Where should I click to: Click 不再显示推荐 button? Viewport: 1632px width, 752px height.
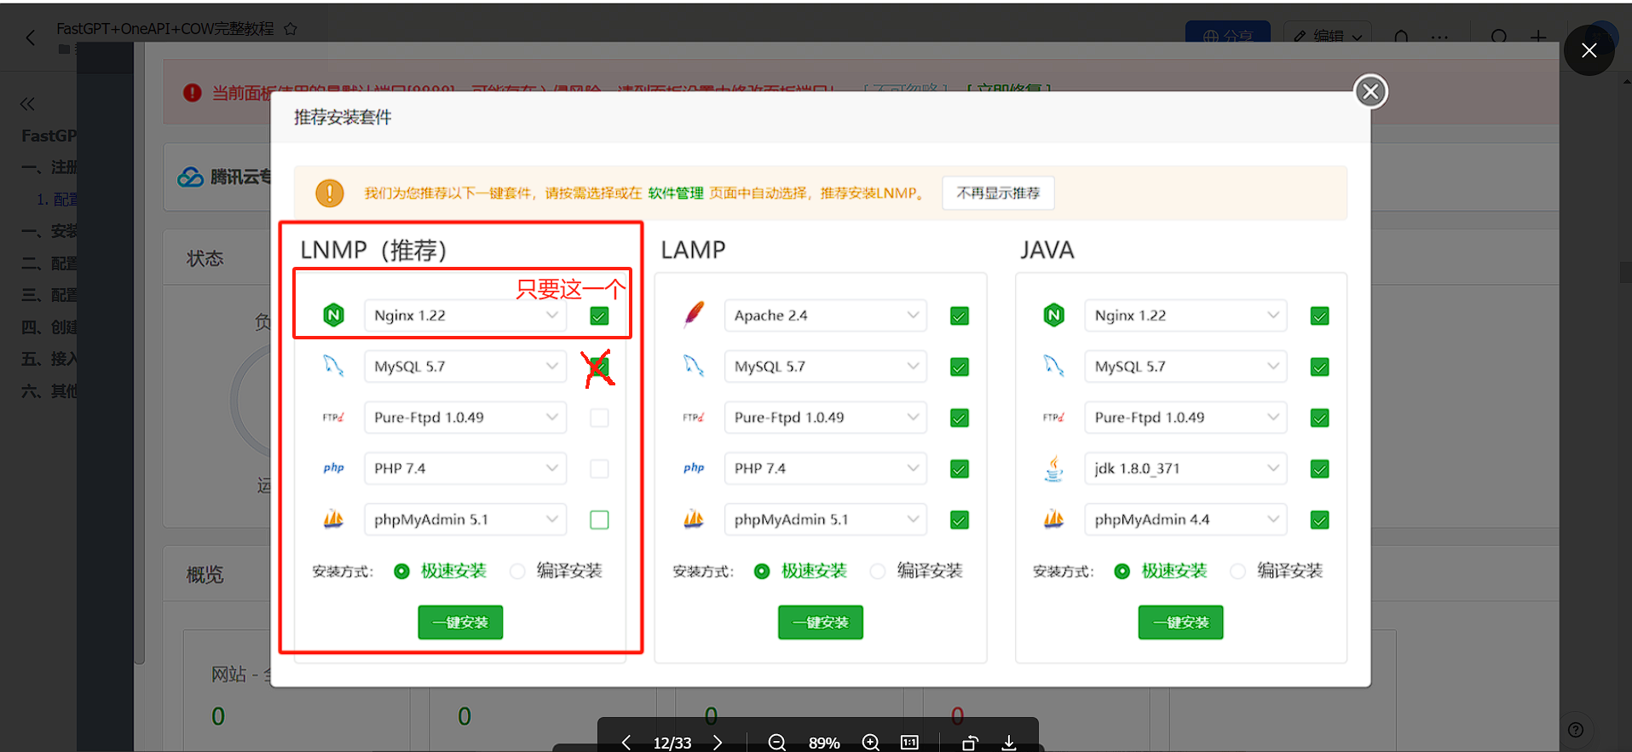[998, 193]
